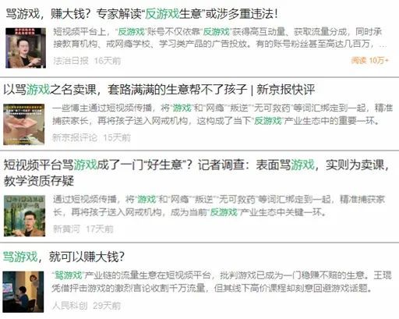The image size is (399, 319).
Task: Click the 29天前 timestamp
Action: 107,306
